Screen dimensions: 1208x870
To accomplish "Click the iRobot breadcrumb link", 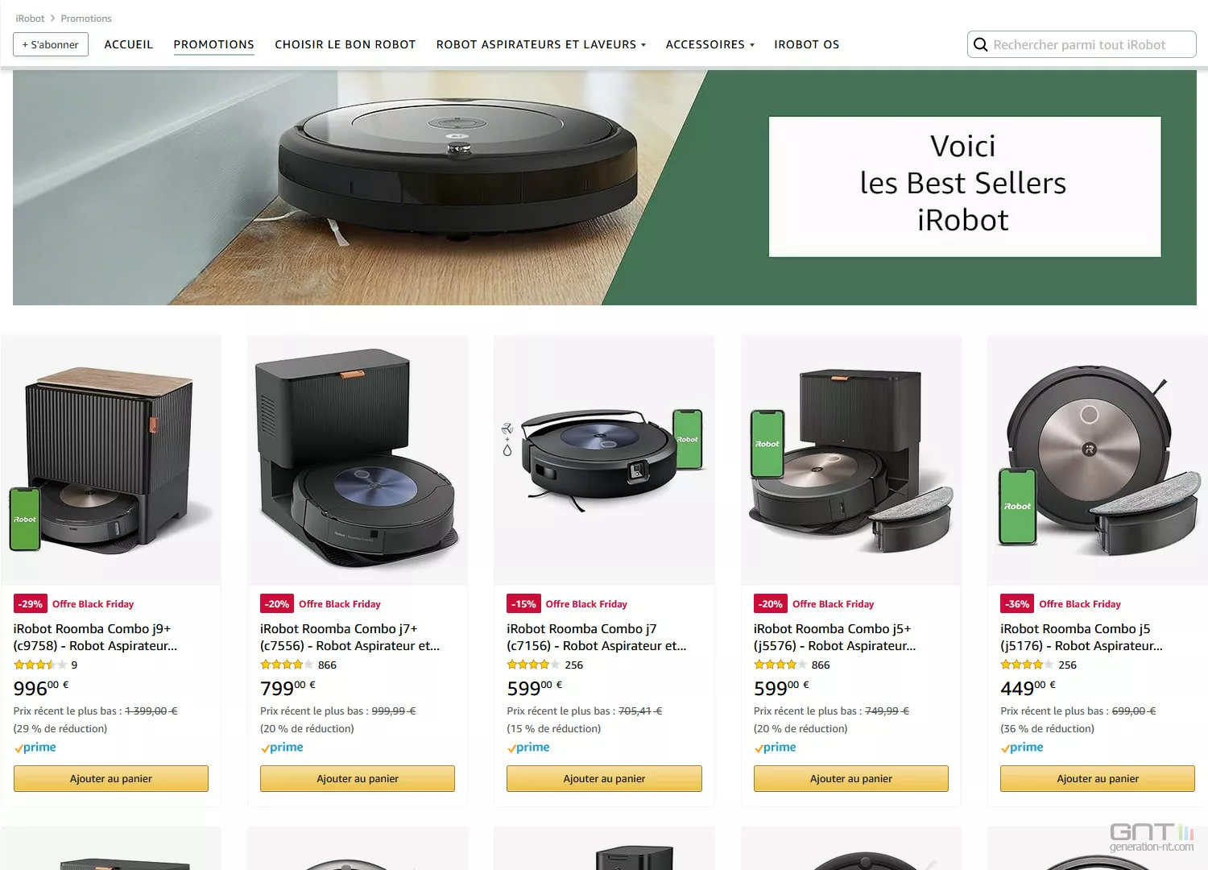I will (x=30, y=19).
